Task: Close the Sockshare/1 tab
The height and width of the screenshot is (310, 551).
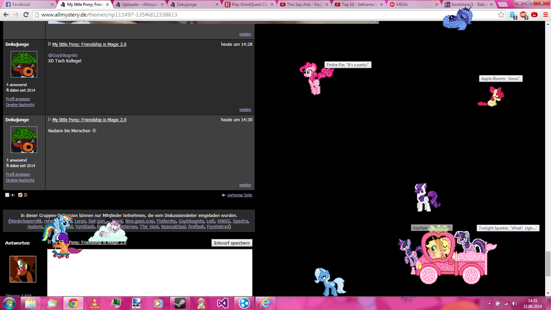Action: (x=492, y=5)
